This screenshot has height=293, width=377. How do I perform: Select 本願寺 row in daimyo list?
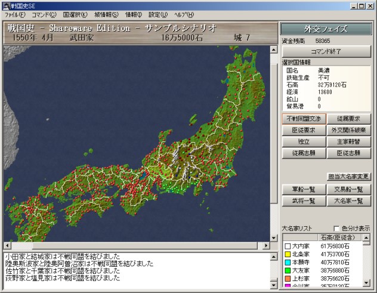[323, 263]
